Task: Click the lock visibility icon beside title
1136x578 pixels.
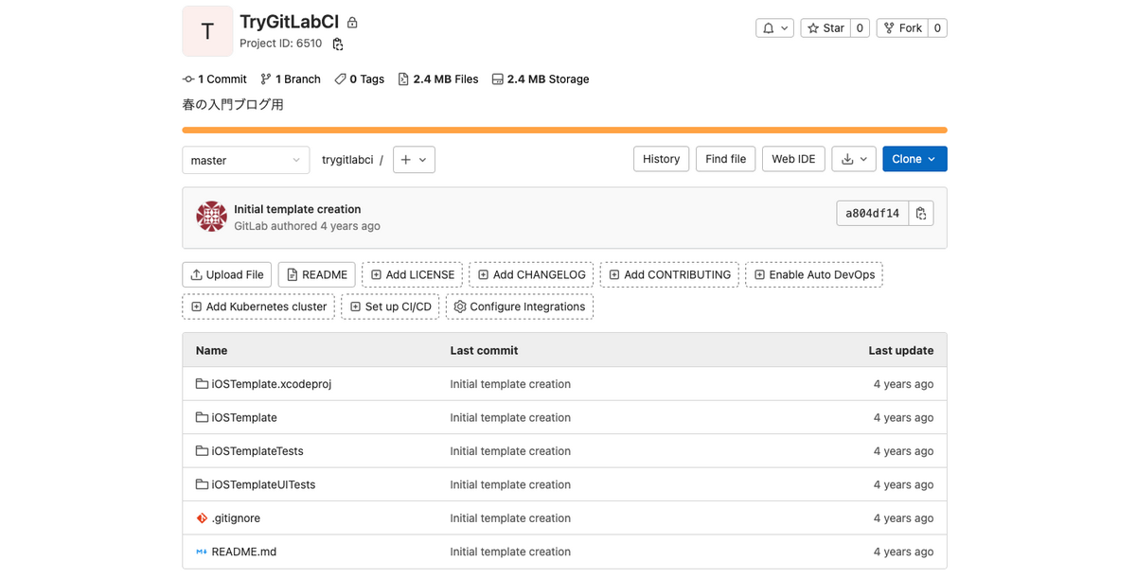Action: pos(352,23)
